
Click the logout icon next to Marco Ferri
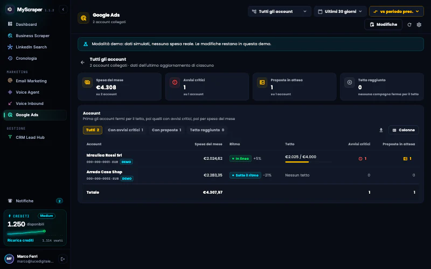[62, 259]
